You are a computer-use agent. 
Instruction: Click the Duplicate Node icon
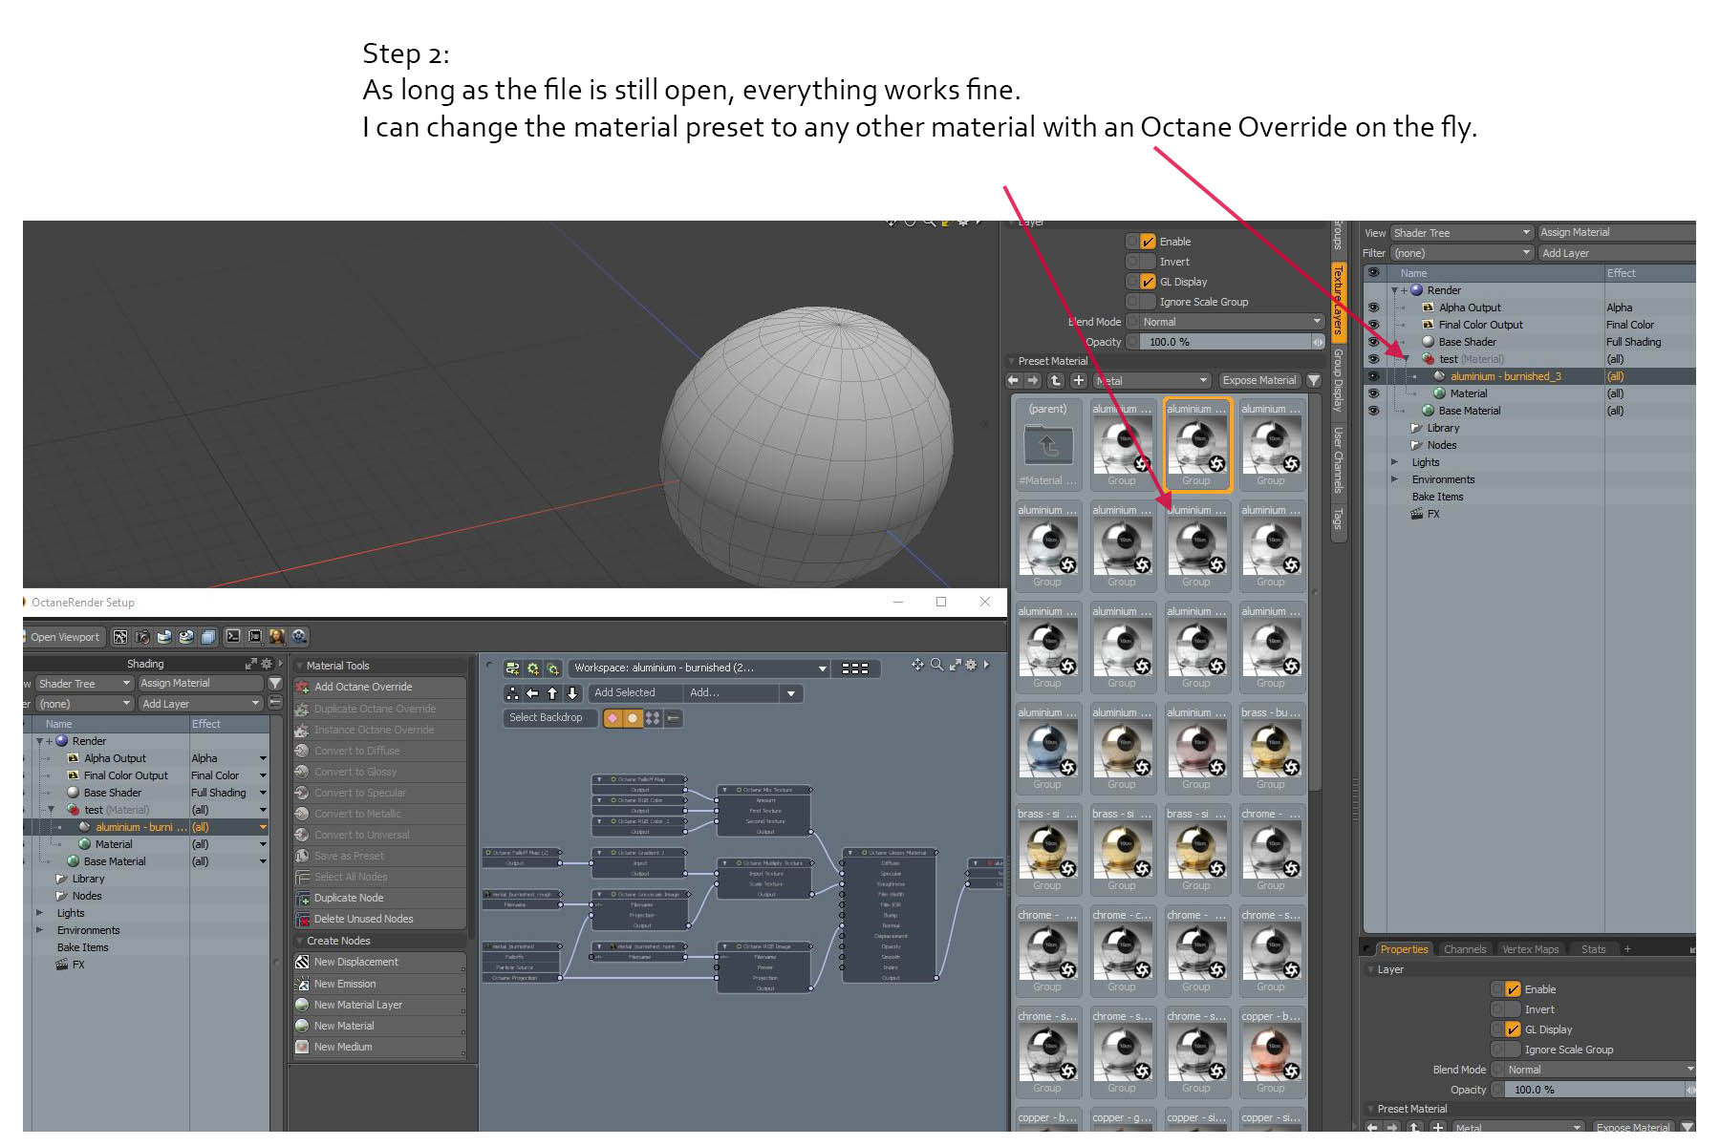tap(302, 898)
